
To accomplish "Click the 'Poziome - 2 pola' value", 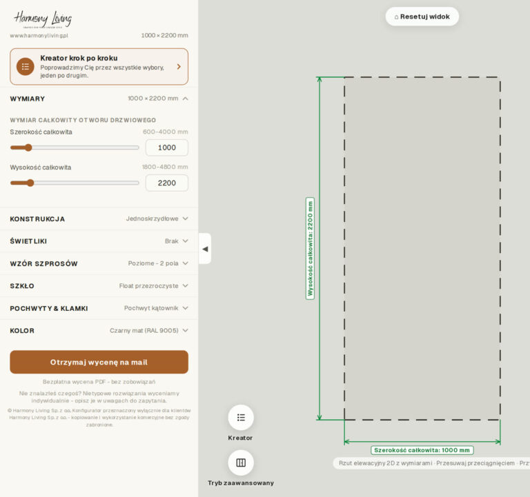I will click(153, 263).
